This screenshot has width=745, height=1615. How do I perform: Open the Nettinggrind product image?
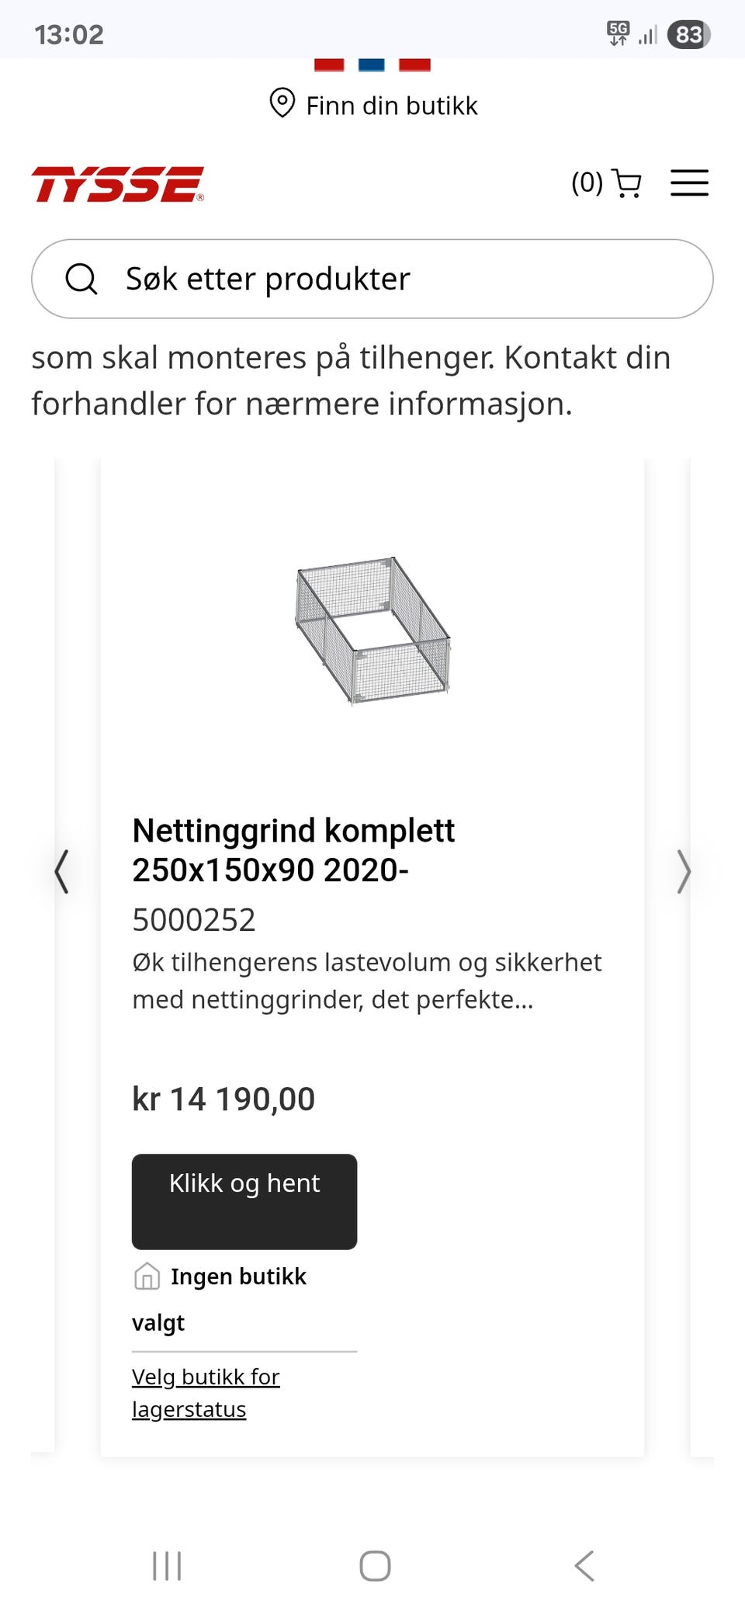372,630
